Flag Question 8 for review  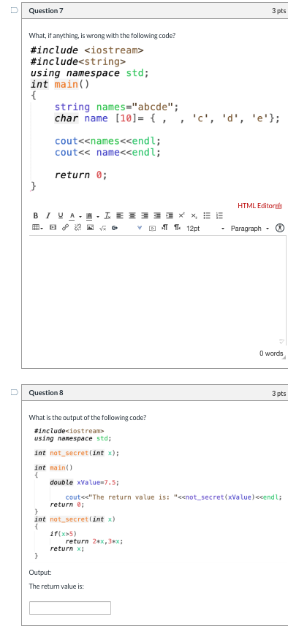[x=14, y=392]
